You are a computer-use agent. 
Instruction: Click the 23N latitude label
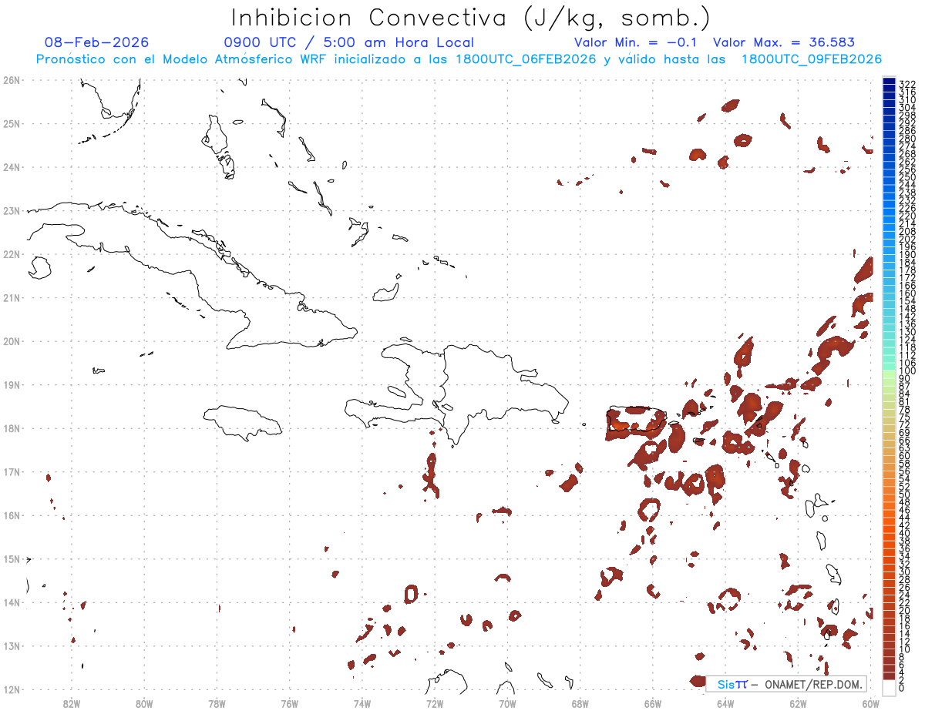[x=11, y=210]
